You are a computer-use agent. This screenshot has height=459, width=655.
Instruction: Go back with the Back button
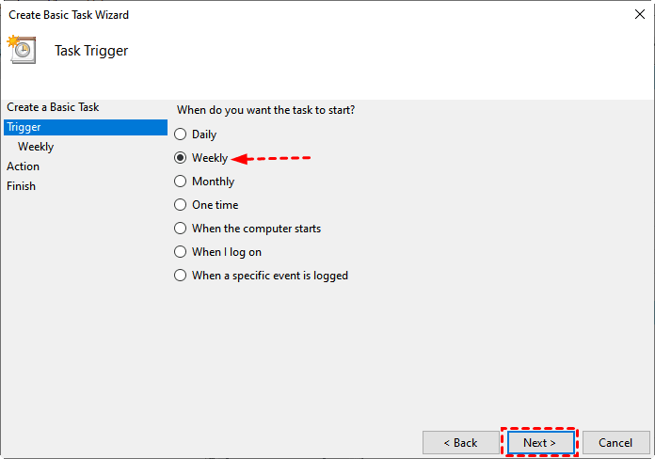tap(461, 442)
